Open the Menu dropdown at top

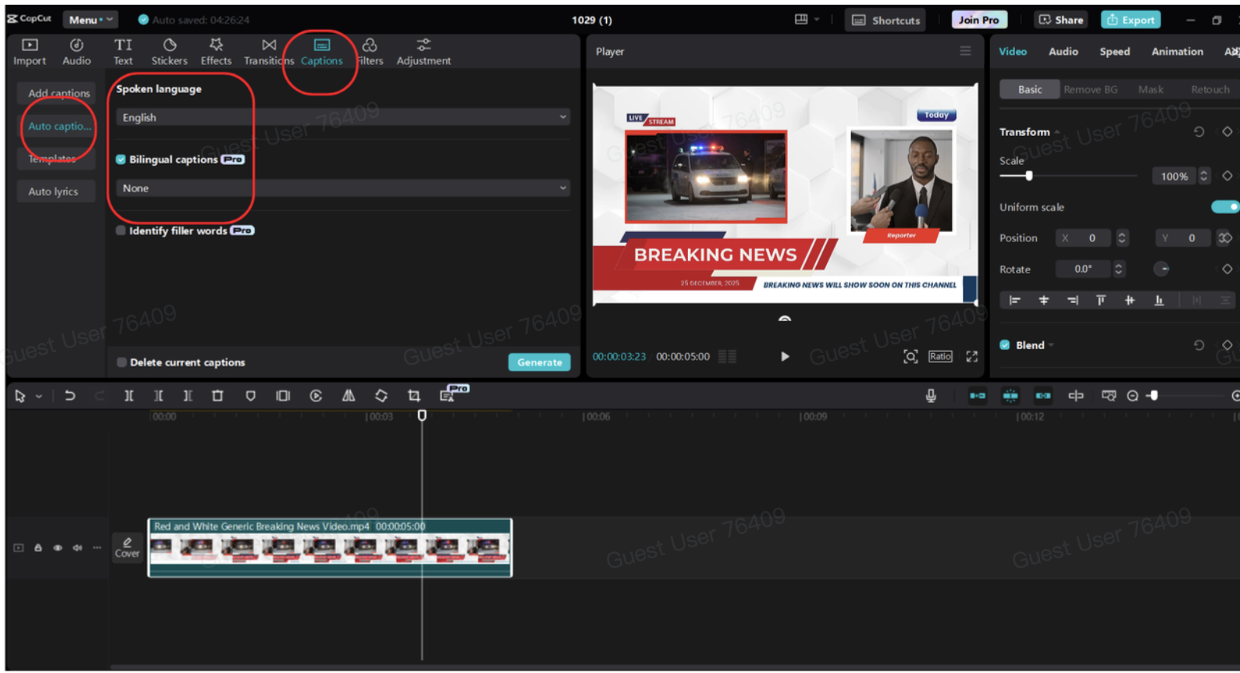pos(89,20)
